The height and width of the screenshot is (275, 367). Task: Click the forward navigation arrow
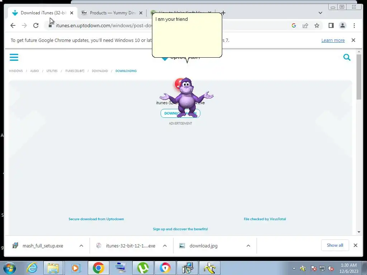(x=24, y=25)
